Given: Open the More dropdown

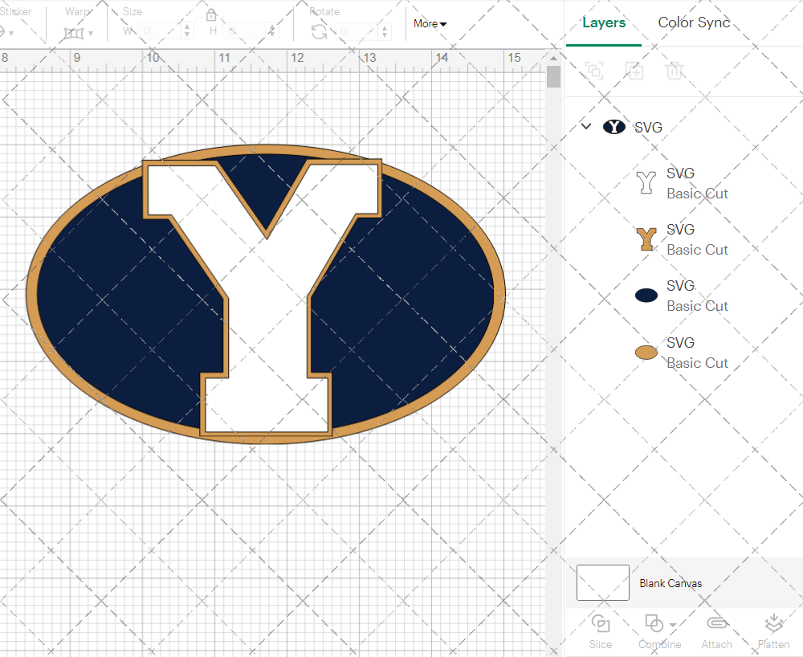Looking at the screenshot, I should 430,24.
